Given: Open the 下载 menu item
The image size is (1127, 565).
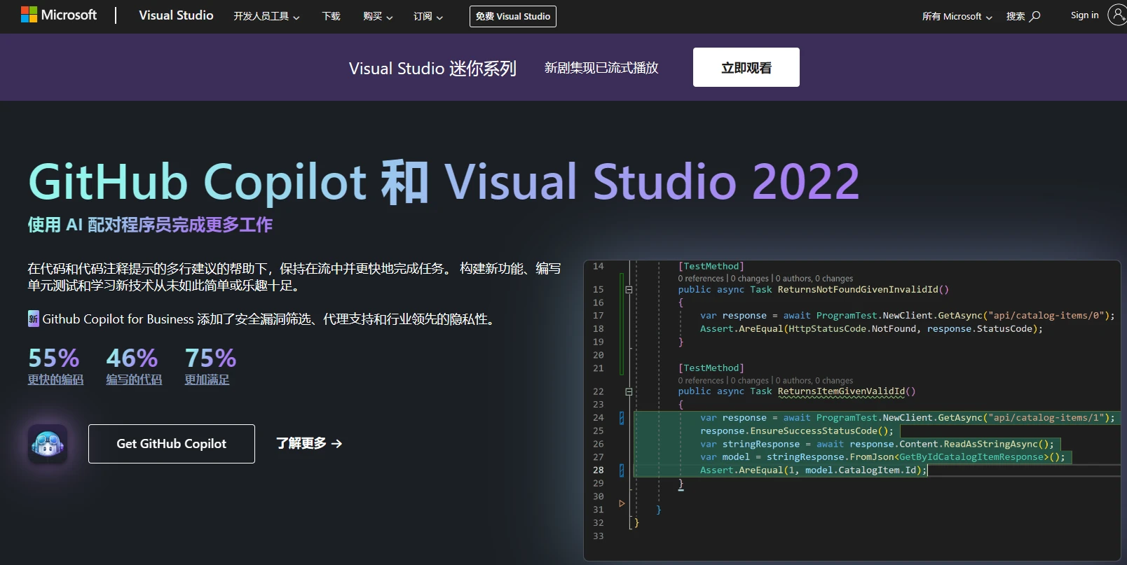Looking at the screenshot, I should 331,16.
